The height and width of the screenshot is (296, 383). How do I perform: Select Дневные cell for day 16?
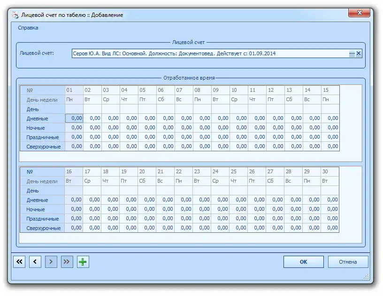[x=74, y=200]
